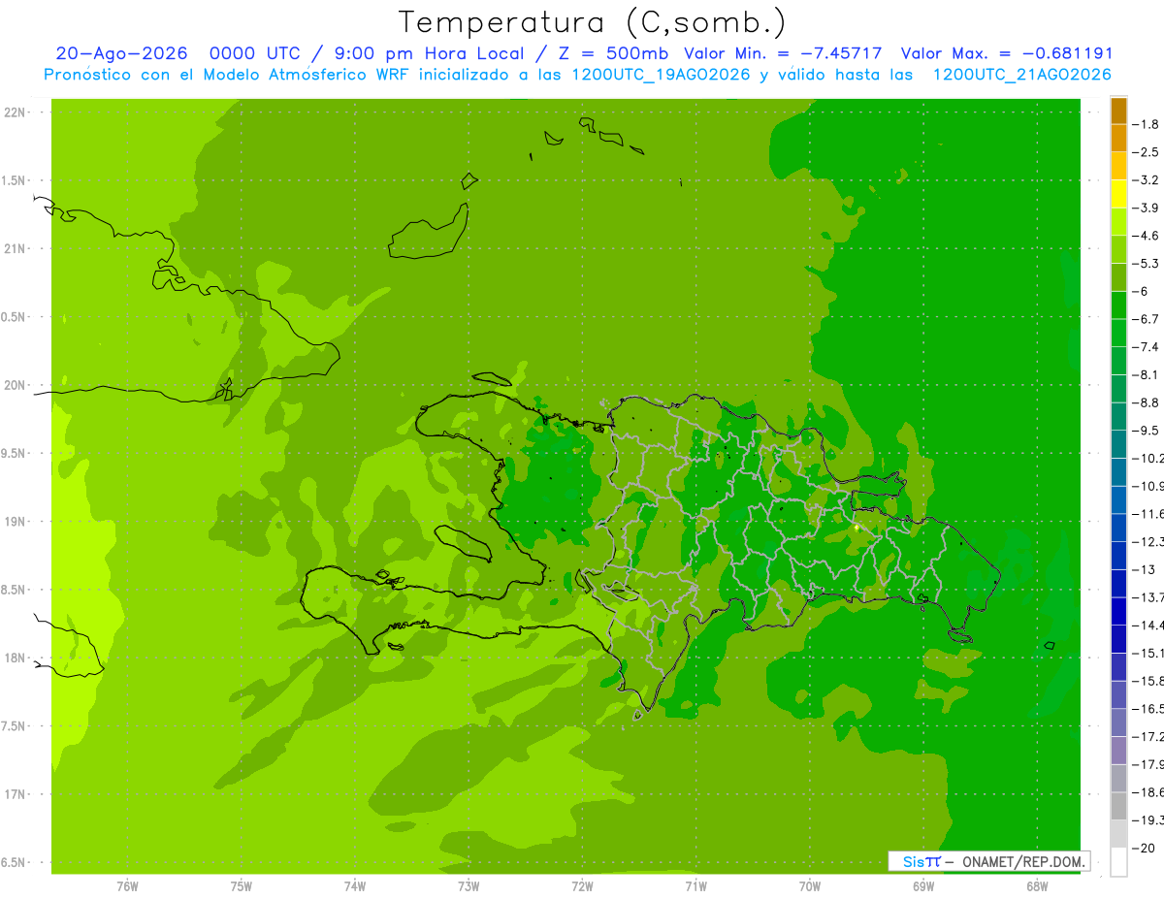Click the "0000 UTC" time text
This screenshot has width=1164, height=899.
coord(255,53)
